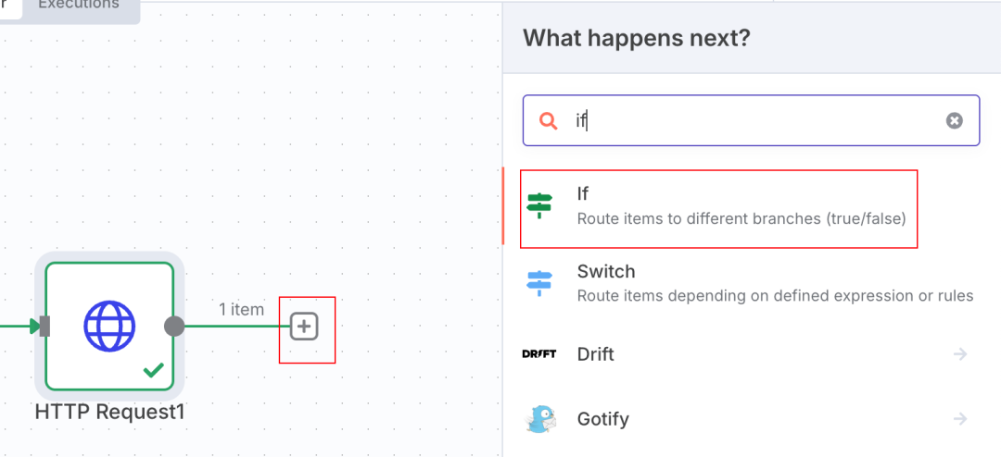Expand the Drift actions arrow

coord(960,353)
